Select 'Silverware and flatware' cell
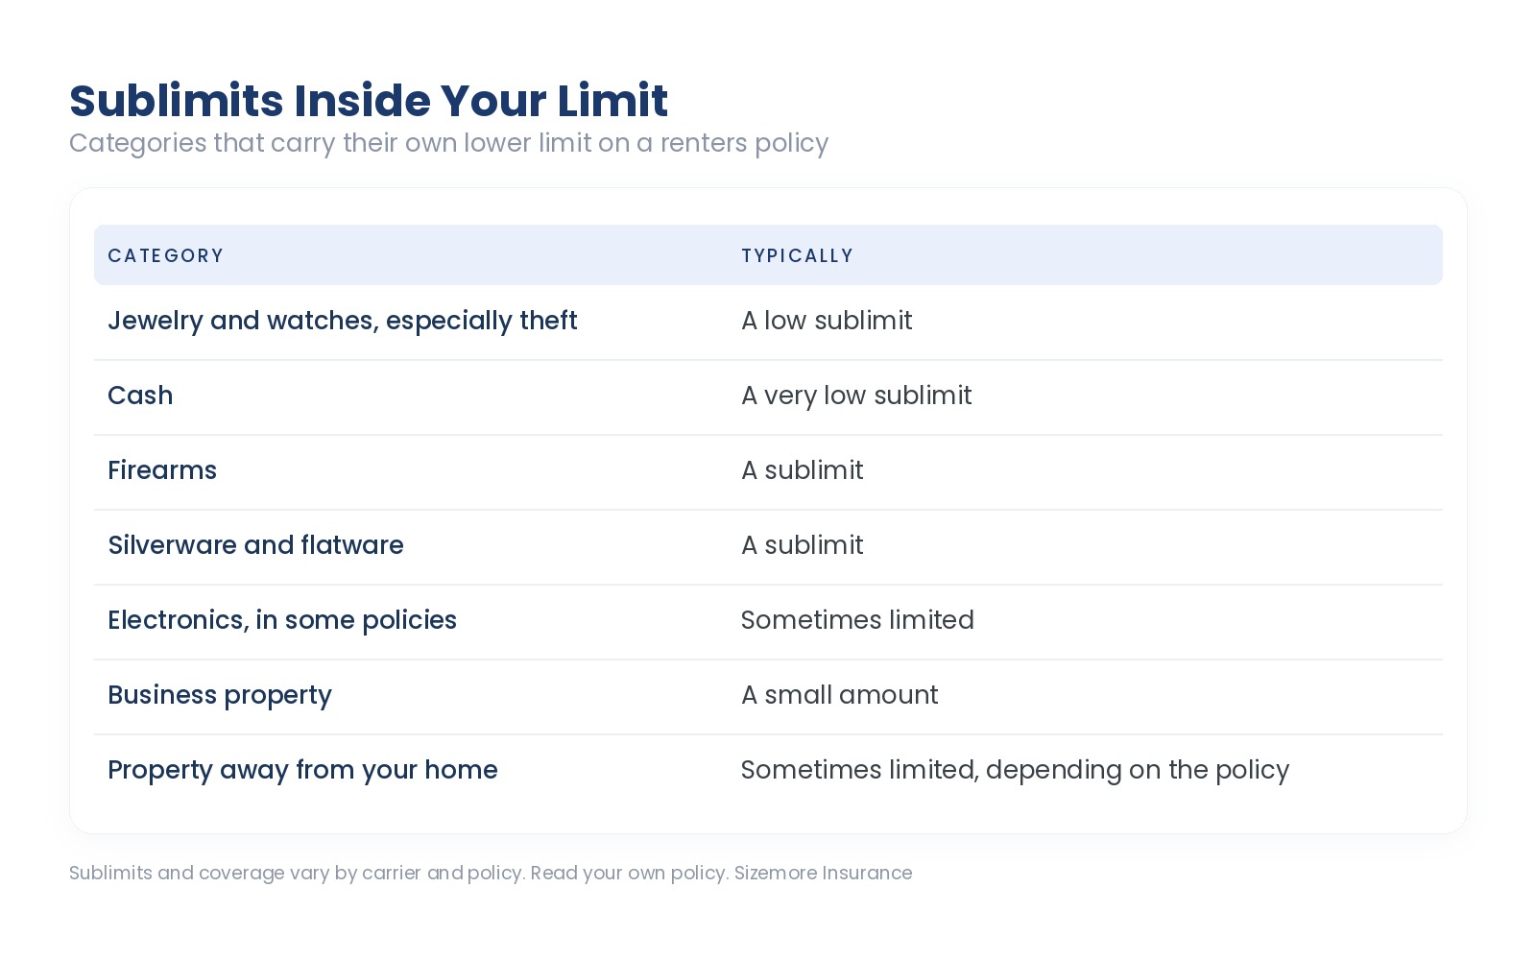1536x960 pixels. [x=255, y=545]
